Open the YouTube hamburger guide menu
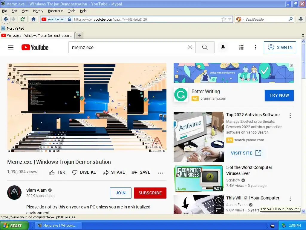 click(11, 47)
